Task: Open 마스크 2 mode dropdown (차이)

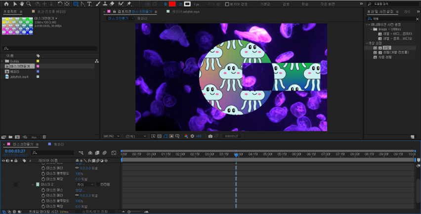Action: (x=85, y=184)
